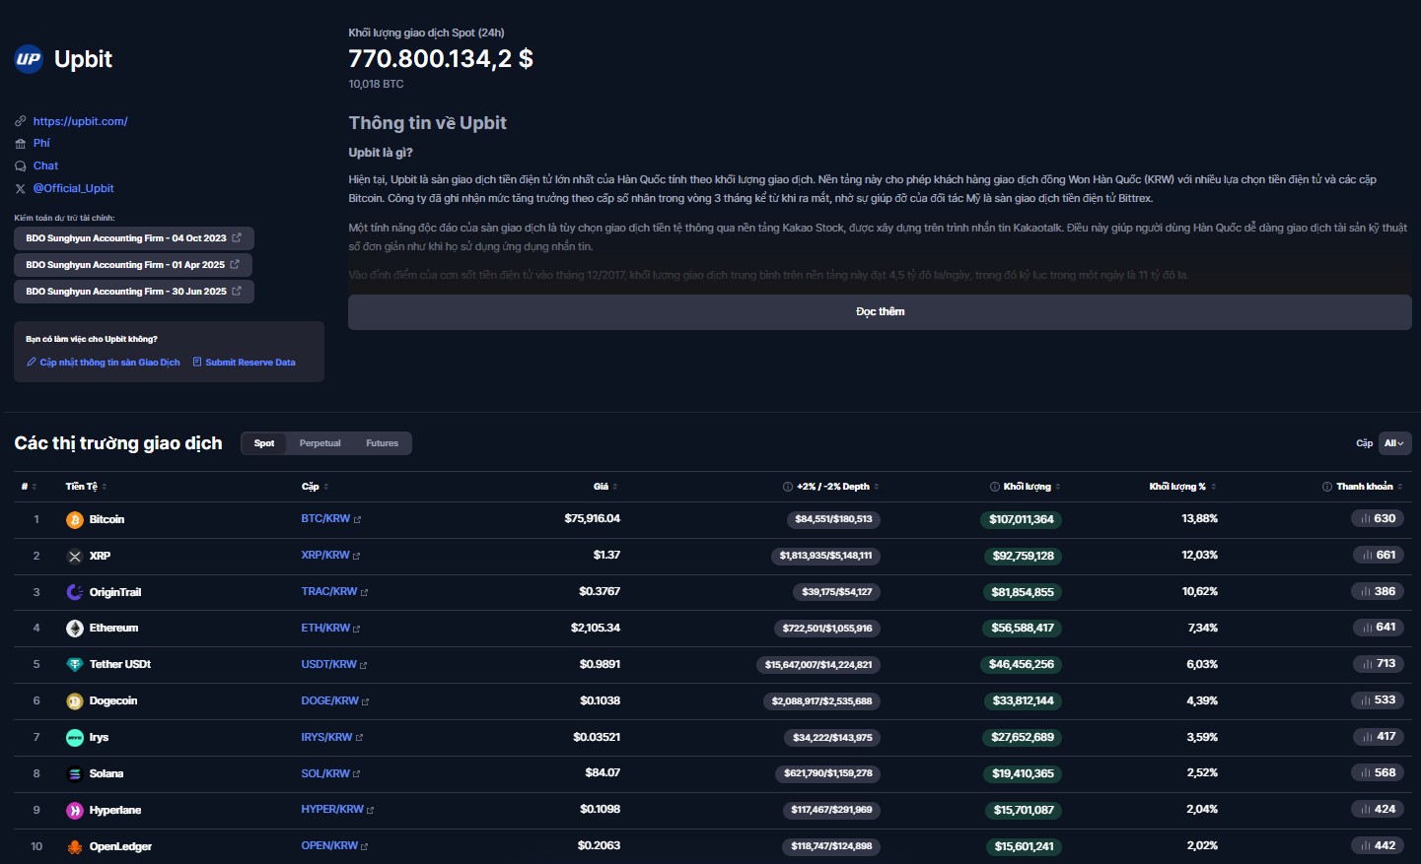
Task: Click info icon next to +2%/-2% Depth
Action: point(788,487)
